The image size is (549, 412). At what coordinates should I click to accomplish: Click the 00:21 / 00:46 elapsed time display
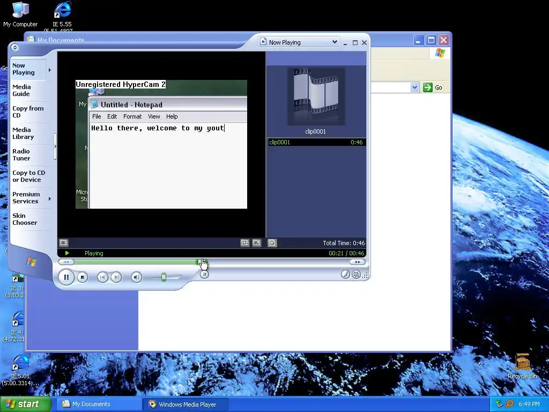coord(346,253)
